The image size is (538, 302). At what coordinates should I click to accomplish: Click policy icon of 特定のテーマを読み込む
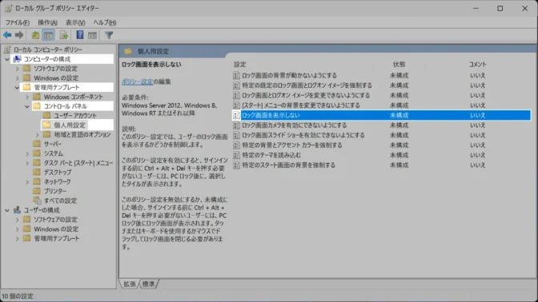pyautogui.click(x=236, y=155)
